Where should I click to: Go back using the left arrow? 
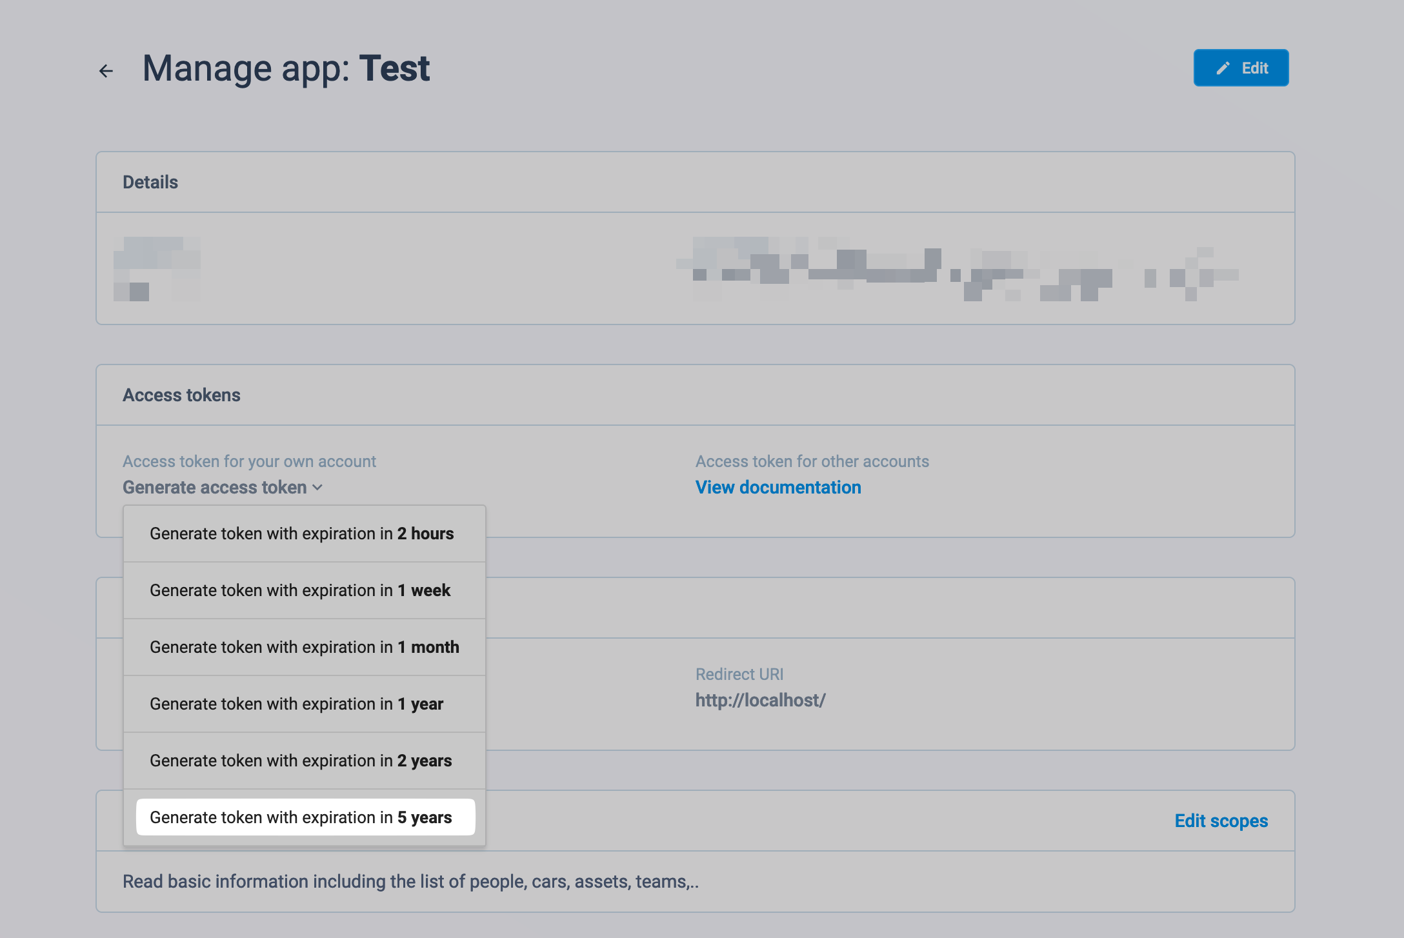tap(106, 70)
